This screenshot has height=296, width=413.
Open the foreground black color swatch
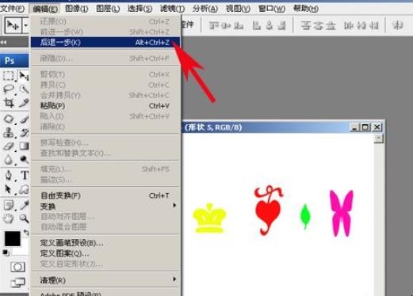13,239
